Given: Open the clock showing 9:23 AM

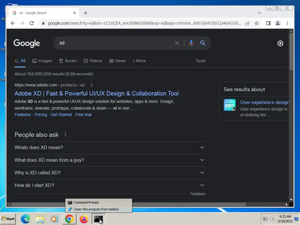Looking at the screenshot, I should [285, 219].
